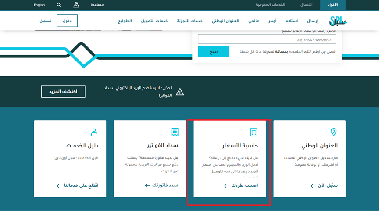The width and height of the screenshot is (379, 218).
Task: Open the إرسال menu item
Action: click(312, 21)
